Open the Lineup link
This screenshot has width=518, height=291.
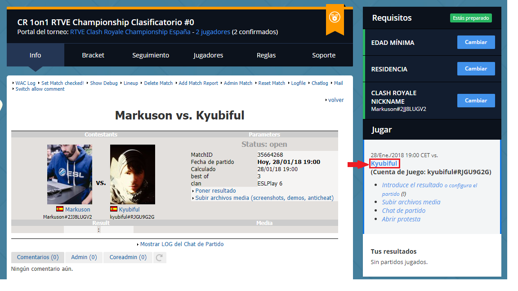[x=131, y=83]
